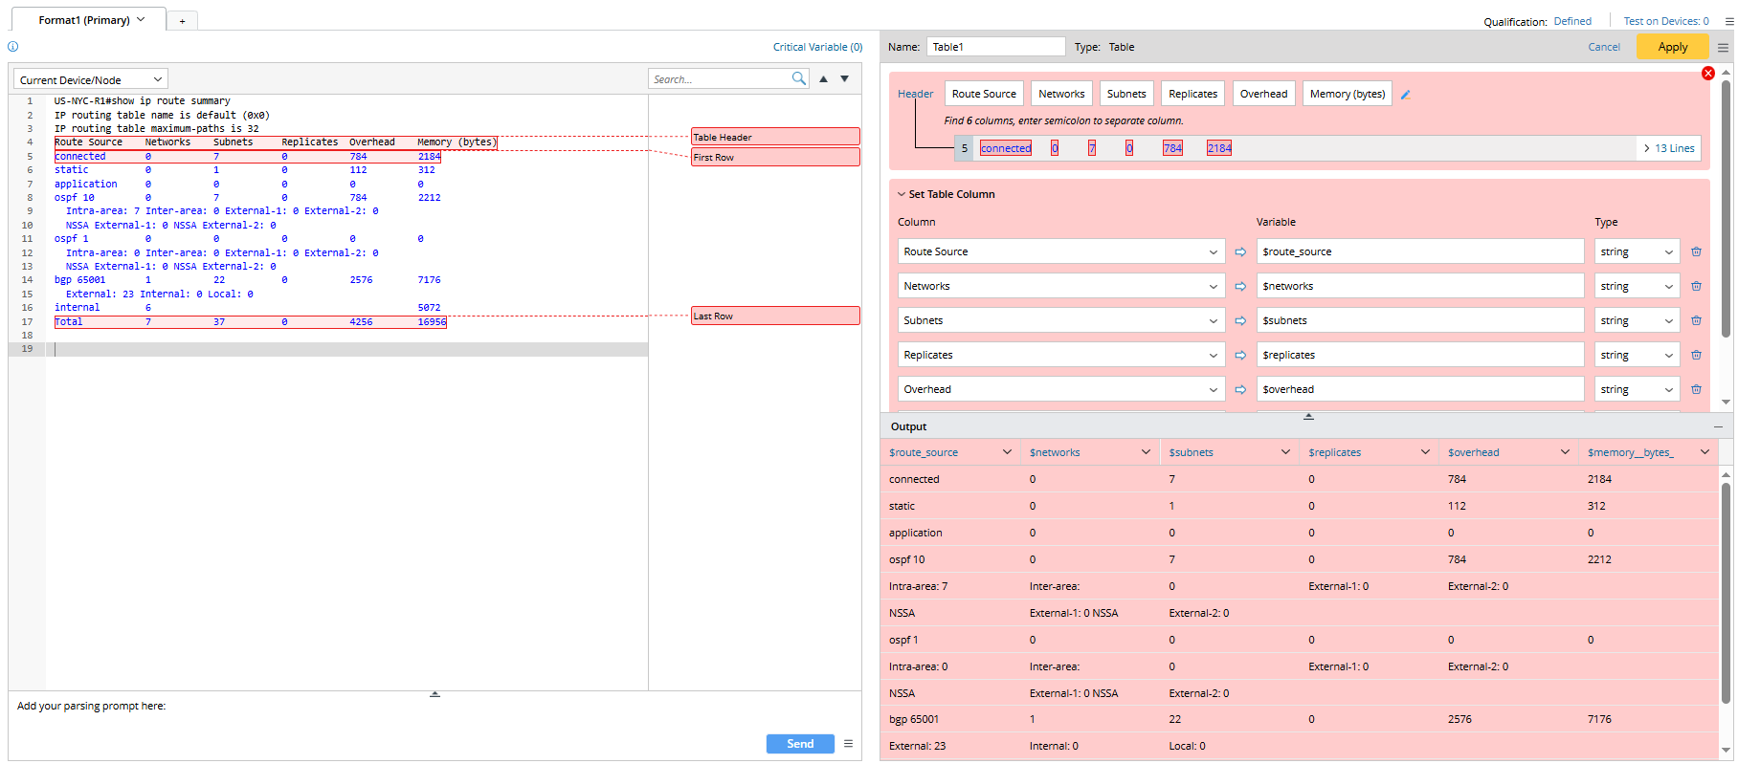This screenshot has height=764, width=1738.
Task: Click the Last Row marker label
Action: pyautogui.click(x=775, y=316)
